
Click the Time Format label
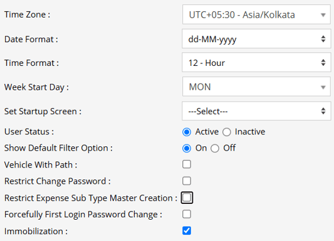(31, 63)
